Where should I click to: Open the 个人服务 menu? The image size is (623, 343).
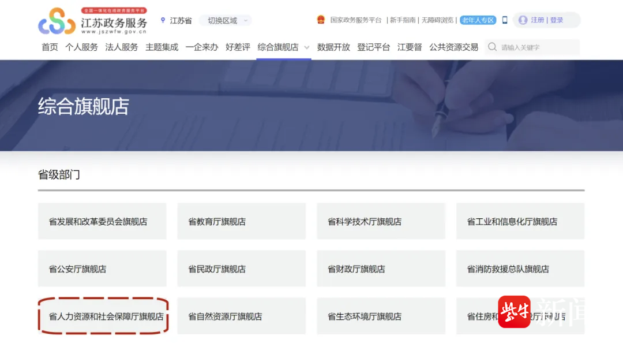click(x=81, y=47)
